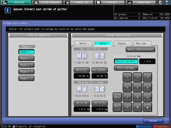Open the MACHINE screen tab
Viewport: 171px width, 128px height.
[x=16, y=2]
